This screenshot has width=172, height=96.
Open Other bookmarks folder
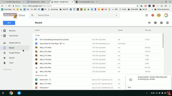click(162, 9)
